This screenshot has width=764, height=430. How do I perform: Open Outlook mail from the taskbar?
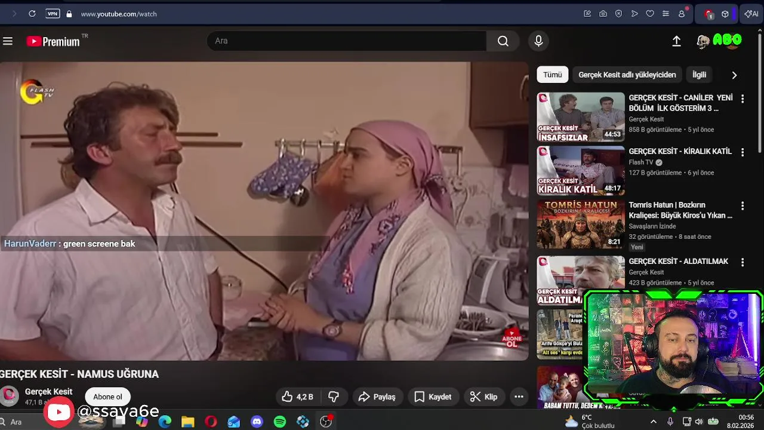pyautogui.click(x=234, y=422)
